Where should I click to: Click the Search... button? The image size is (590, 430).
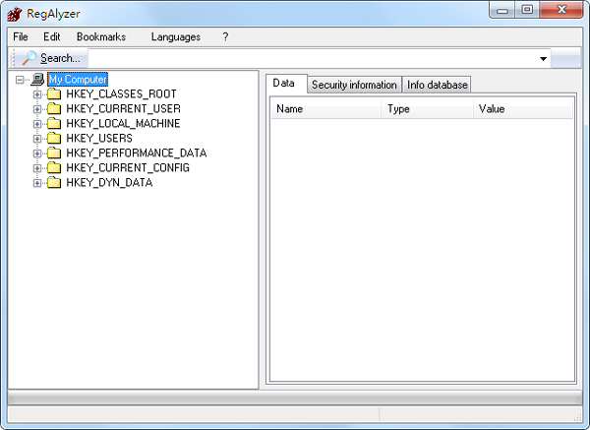coord(51,58)
